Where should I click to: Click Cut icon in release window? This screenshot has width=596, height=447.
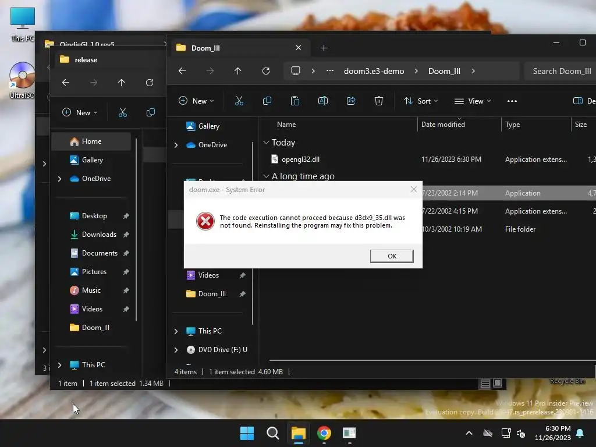(x=122, y=112)
